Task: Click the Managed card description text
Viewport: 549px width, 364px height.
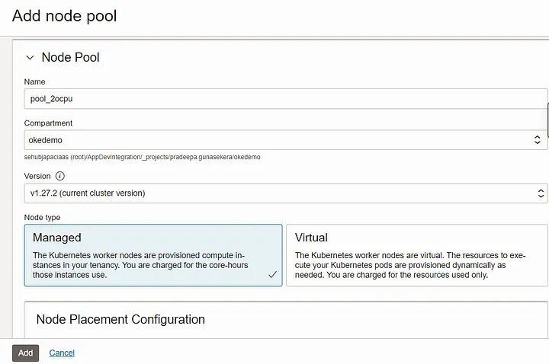Action: [140, 265]
